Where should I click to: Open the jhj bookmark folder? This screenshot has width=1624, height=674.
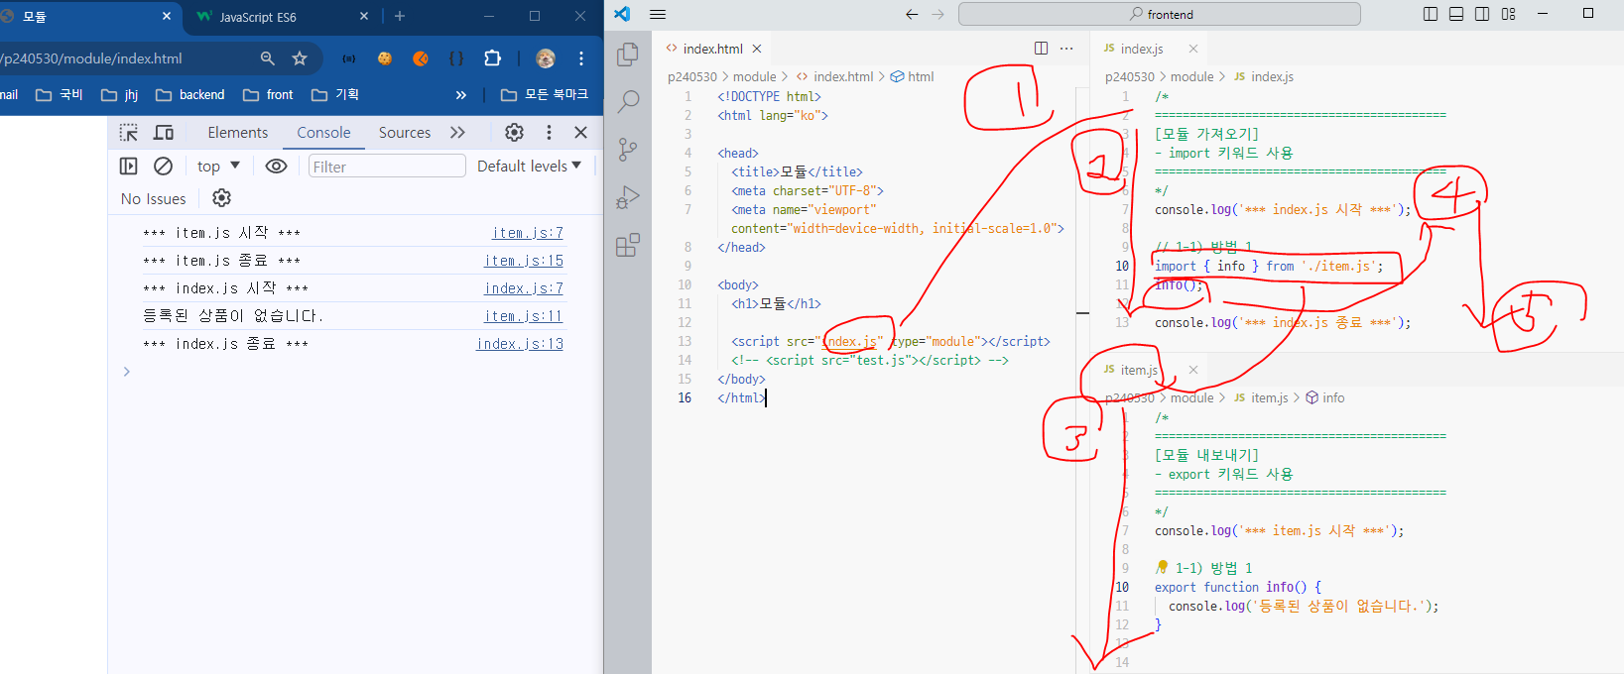coord(120,95)
